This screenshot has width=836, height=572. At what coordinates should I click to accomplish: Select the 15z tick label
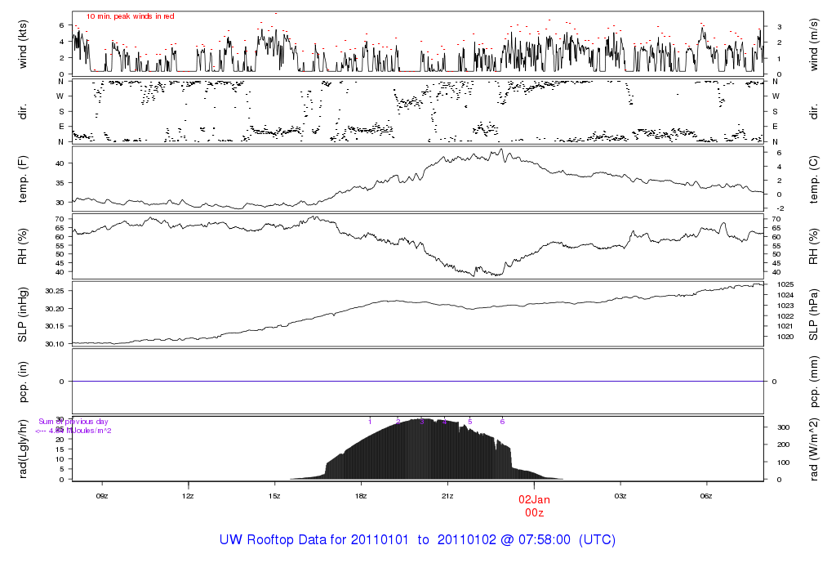pos(274,496)
